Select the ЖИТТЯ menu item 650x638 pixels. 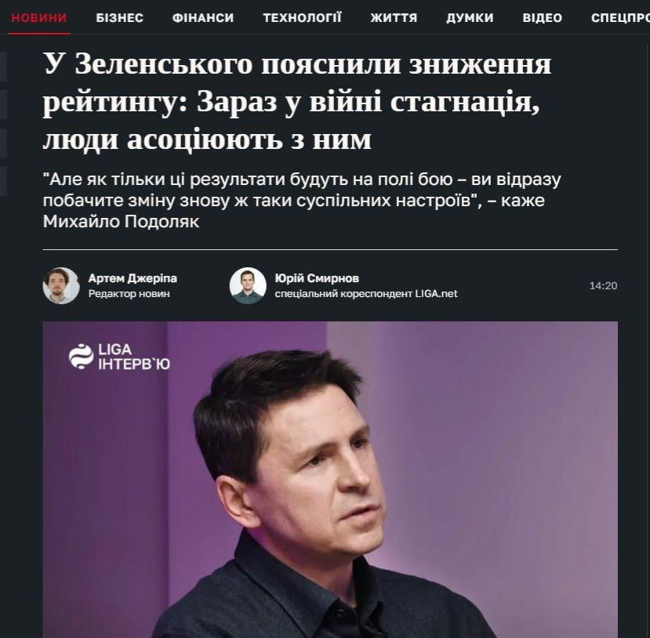coord(394,18)
